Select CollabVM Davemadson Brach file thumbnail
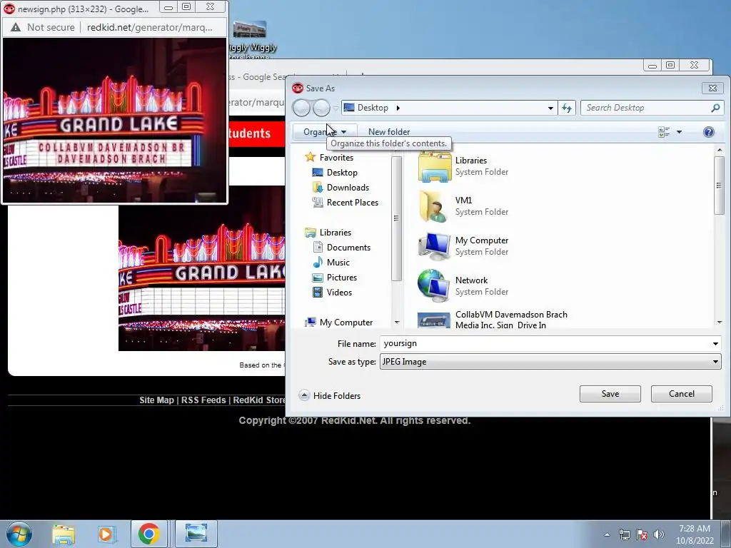Screen dimensions: 731x548 click(434, 320)
